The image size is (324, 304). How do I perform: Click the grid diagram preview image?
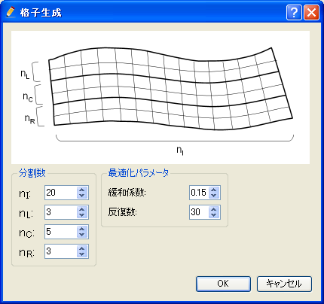160,97
